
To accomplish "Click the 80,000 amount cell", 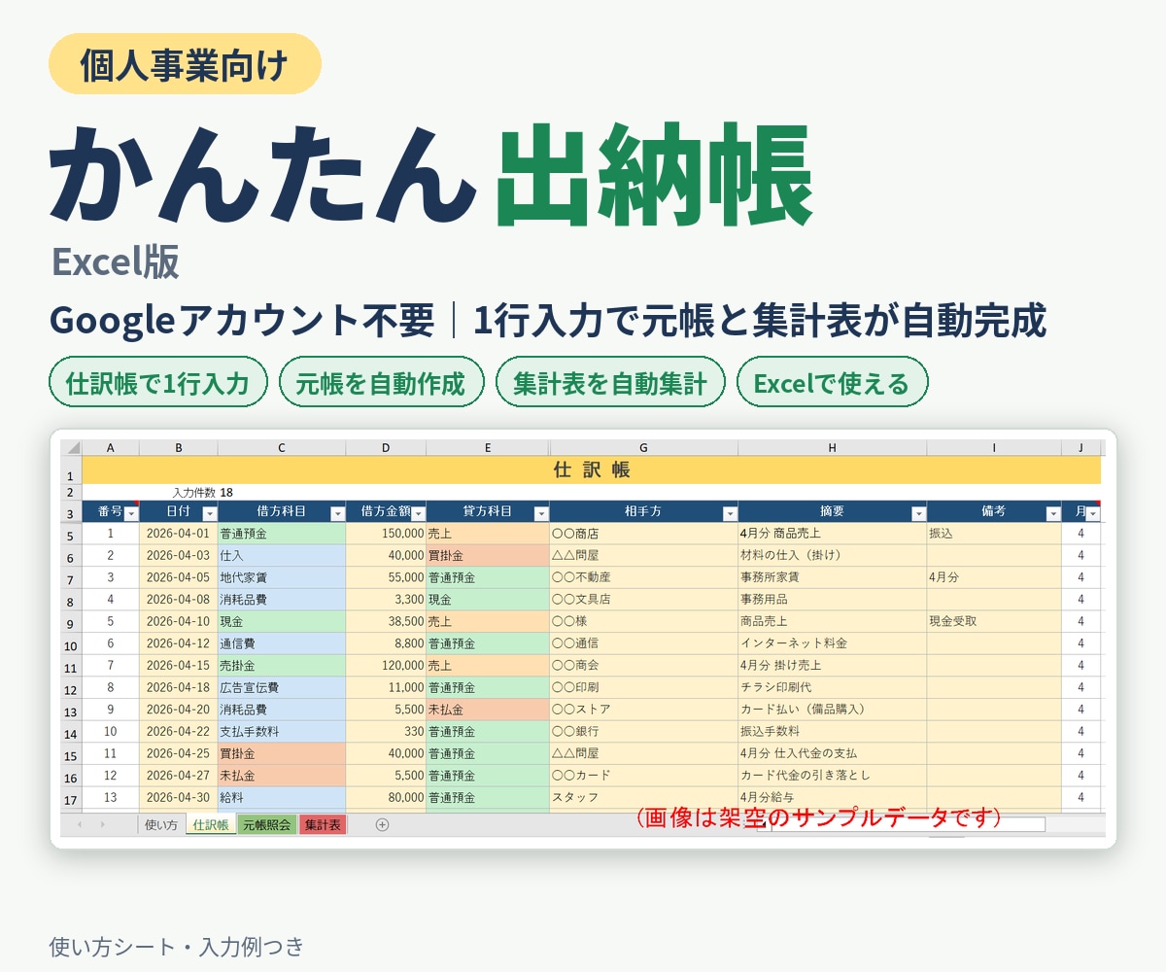I will pyautogui.click(x=386, y=798).
